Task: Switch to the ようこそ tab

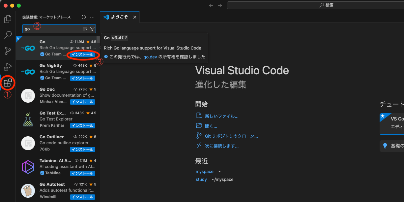Action: [120, 17]
